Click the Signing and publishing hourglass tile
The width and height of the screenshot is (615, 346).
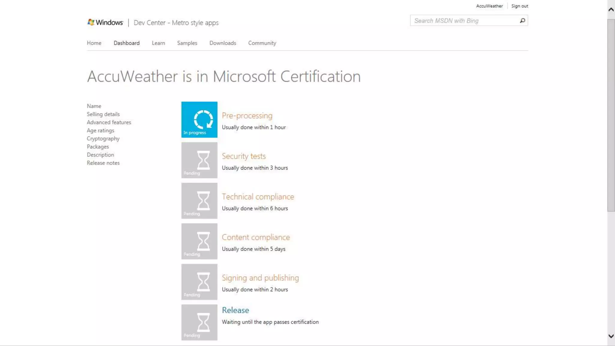pyautogui.click(x=199, y=282)
